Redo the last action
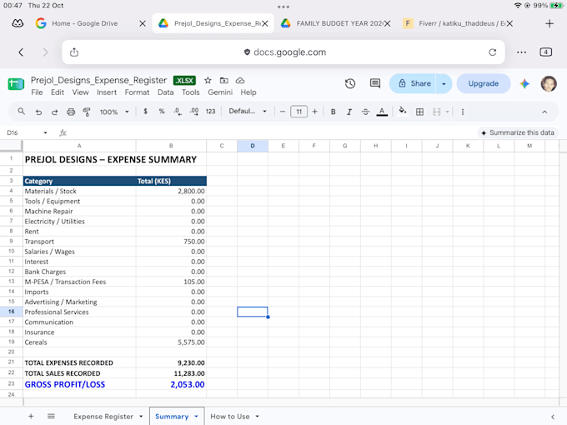 [54, 112]
